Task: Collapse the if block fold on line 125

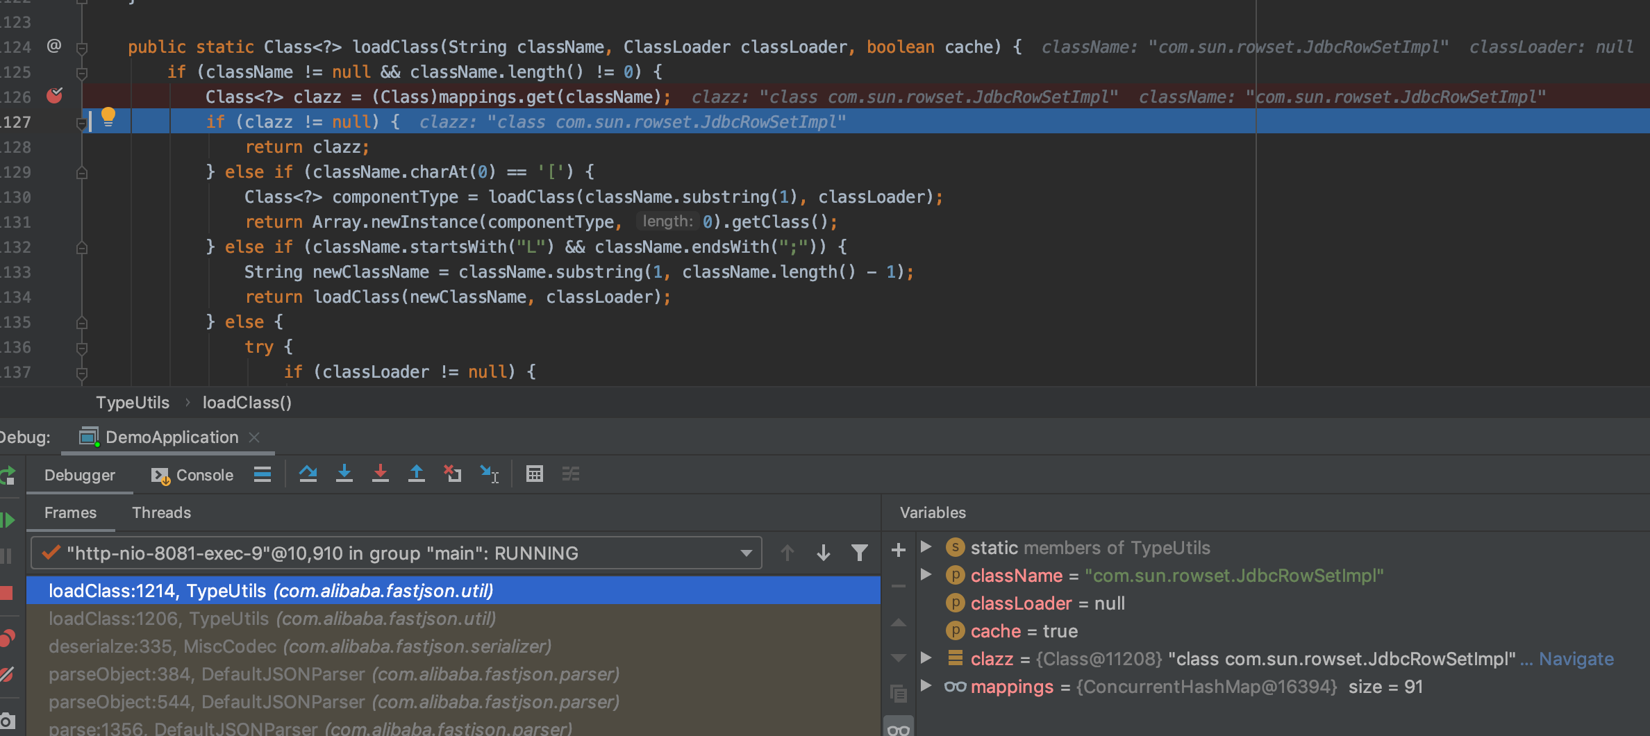Action: 82,73
